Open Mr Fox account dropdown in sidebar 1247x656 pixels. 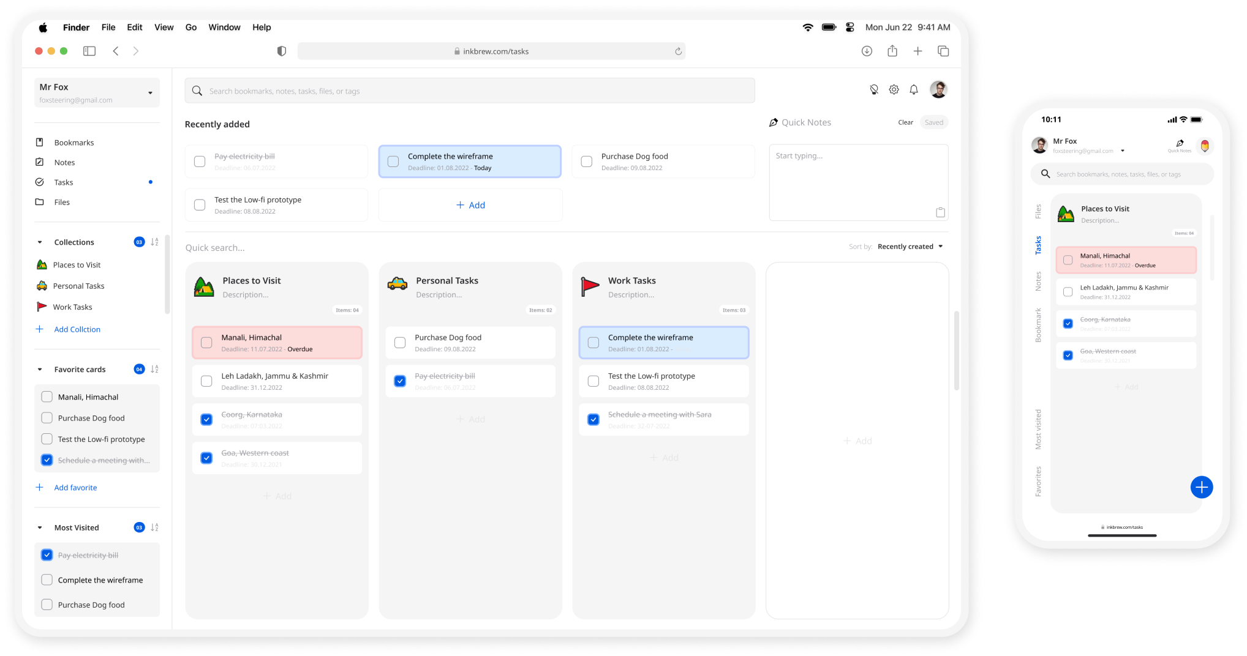click(97, 92)
